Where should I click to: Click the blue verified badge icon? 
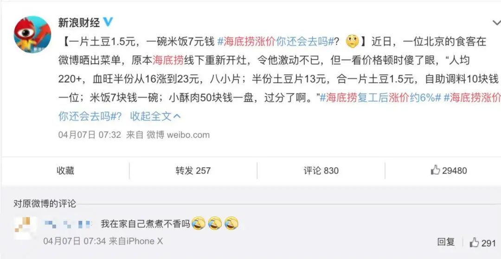pyautogui.click(x=109, y=22)
